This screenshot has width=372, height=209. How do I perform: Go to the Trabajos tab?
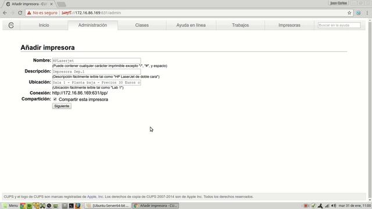click(240, 25)
